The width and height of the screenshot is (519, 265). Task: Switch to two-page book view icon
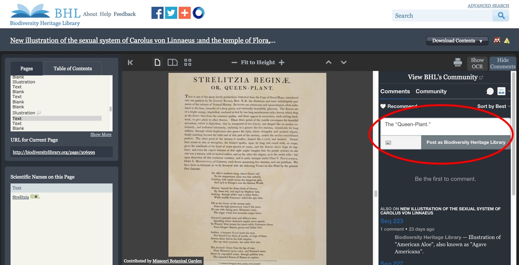point(172,62)
